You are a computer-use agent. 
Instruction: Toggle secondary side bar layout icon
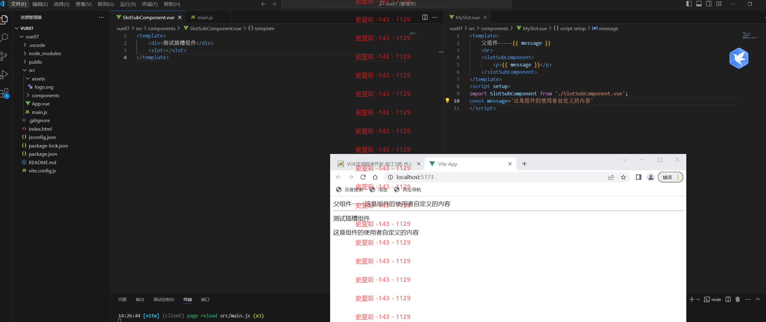point(709,4)
